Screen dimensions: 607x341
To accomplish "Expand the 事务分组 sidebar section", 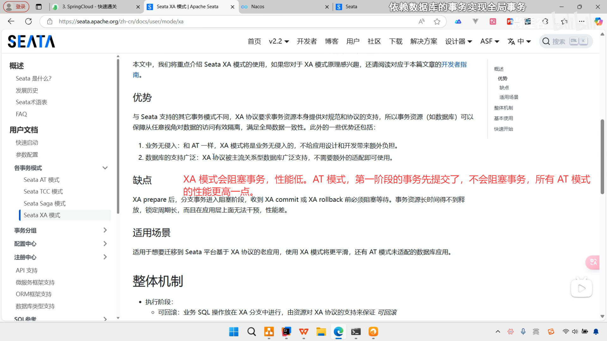I will 105,230.
